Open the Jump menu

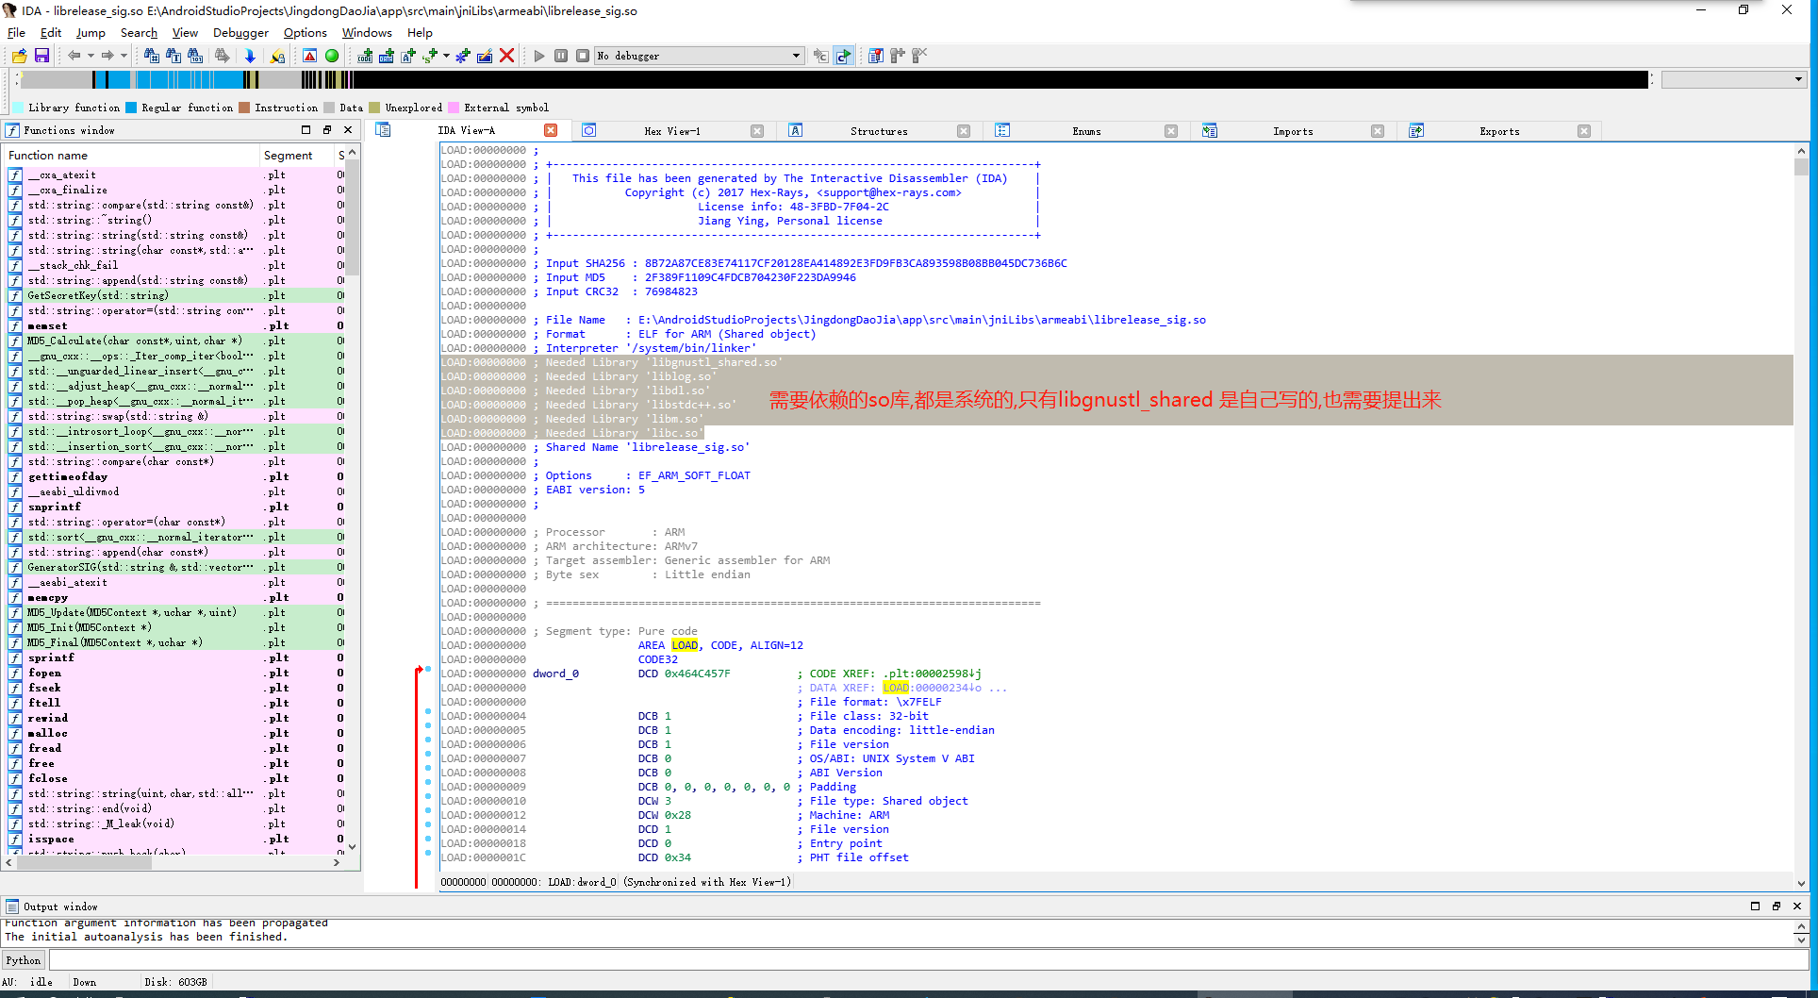91,32
